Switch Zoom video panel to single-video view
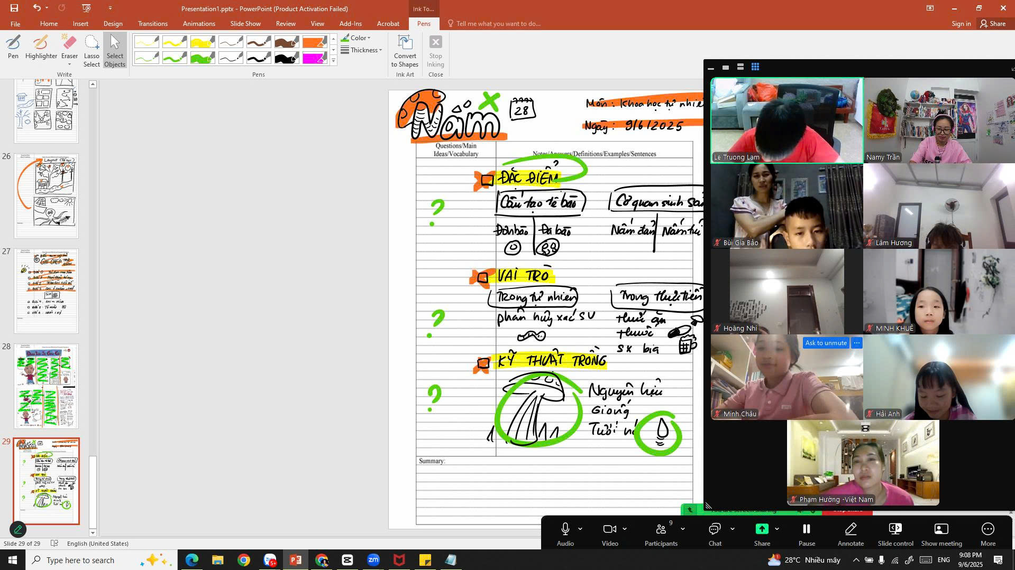The width and height of the screenshot is (1015, 570). (726, 67)
